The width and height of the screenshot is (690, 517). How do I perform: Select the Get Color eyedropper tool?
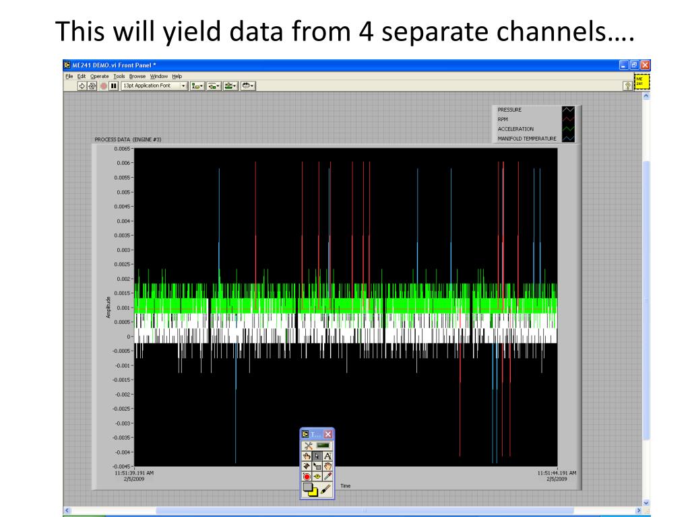pos(327,477)
